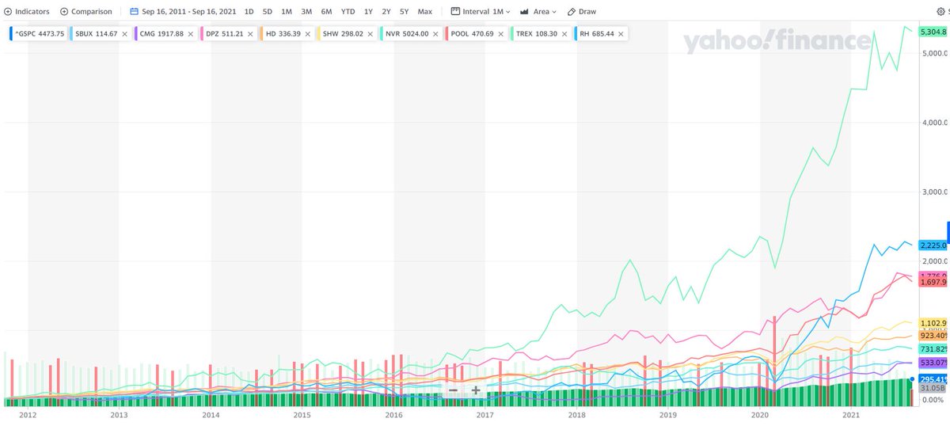The height and width of the screenshot is (426, 950).
Task: Click the DPZ 511.21 ticker label
Action: click(x=225, y=34)
